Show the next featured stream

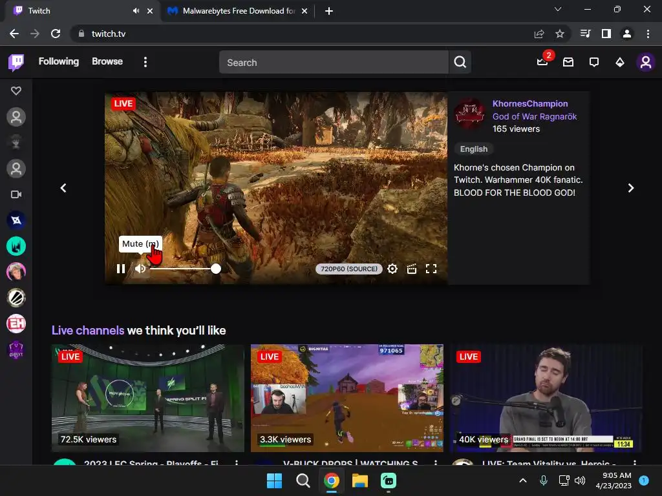tap(631, 188)
